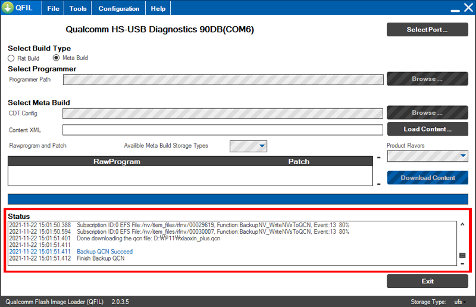The image size is (476, 307).
Task: Click the Exit button
Action: click(x=427, y=281)
